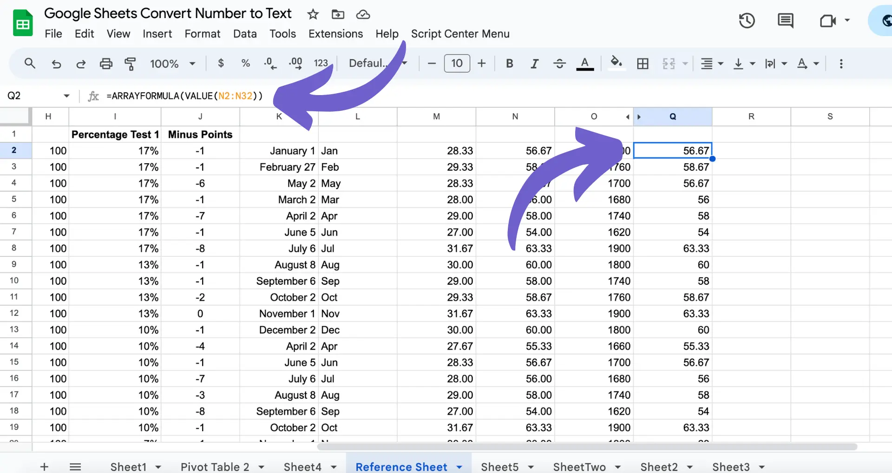Activate the paint format tool
This screenshot has width=892, height=473.
click(x=131, y=64)
